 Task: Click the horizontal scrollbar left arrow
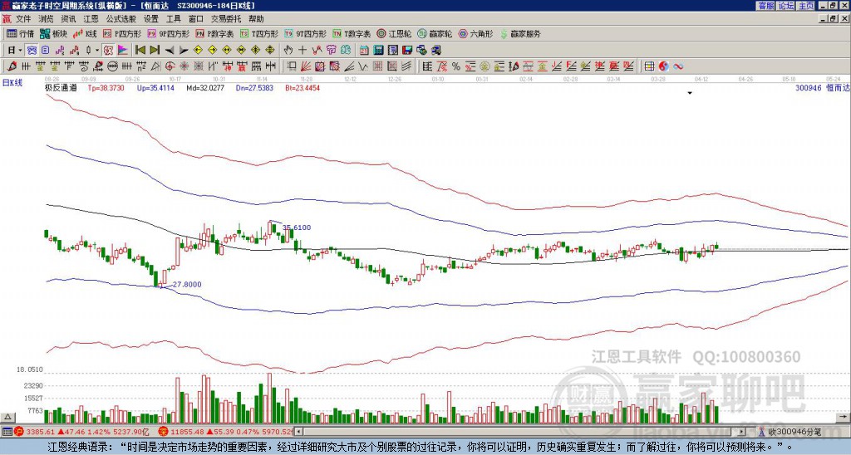[x=299, y=432]
